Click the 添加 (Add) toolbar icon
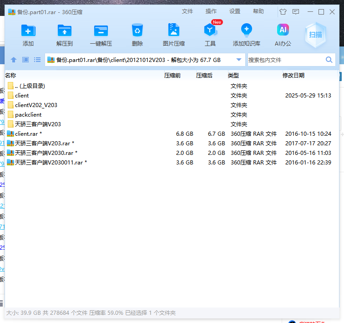The height and width of the screenshot is (323, 344). (28, 31)
